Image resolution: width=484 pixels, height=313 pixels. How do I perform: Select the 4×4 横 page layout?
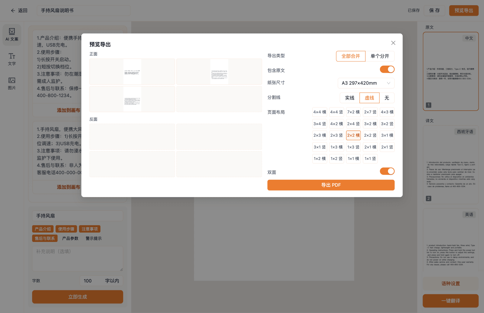[x=320, y=112]
